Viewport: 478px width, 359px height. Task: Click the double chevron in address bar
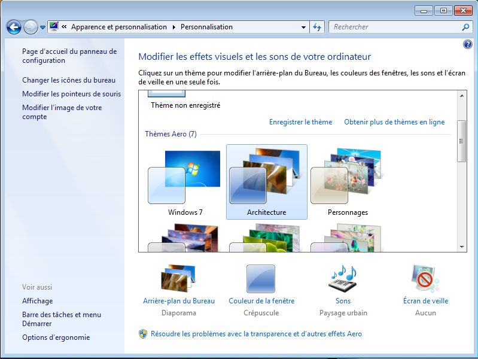(x=64, y=27)
